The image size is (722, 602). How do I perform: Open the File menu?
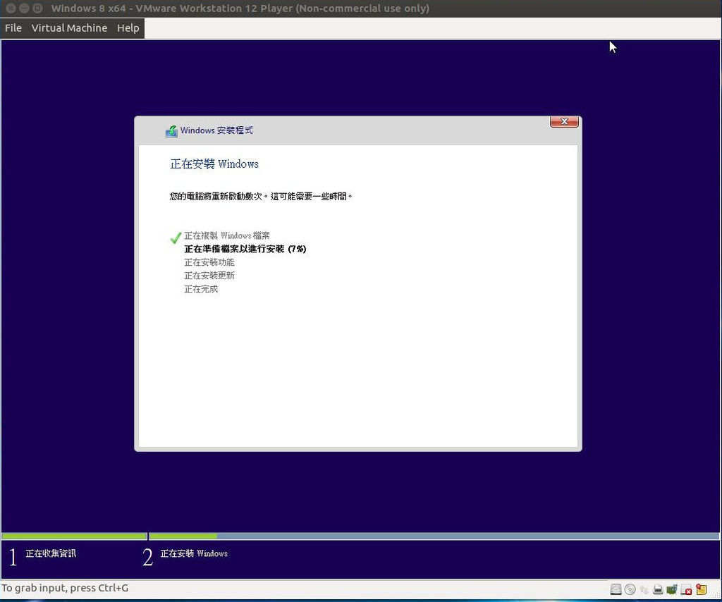pos(13,28)
